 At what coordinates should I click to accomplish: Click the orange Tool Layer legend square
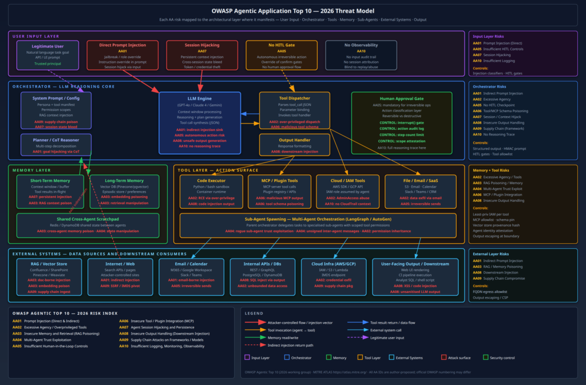pos(360,358)
